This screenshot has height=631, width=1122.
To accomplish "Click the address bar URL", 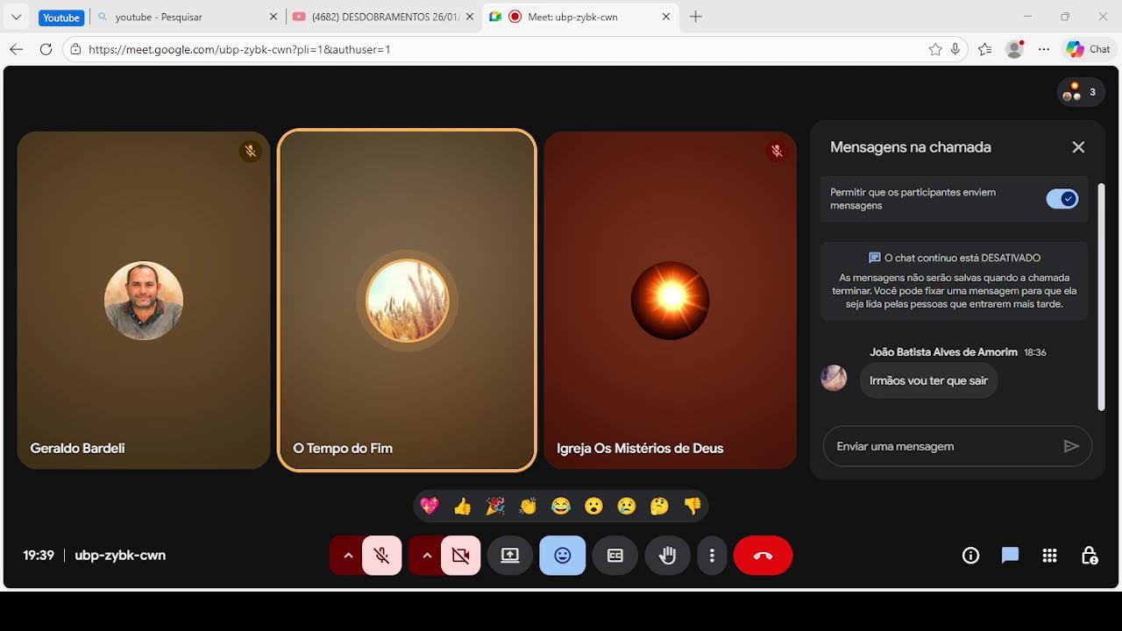I will pyautogui.click(x=239, y=49).
